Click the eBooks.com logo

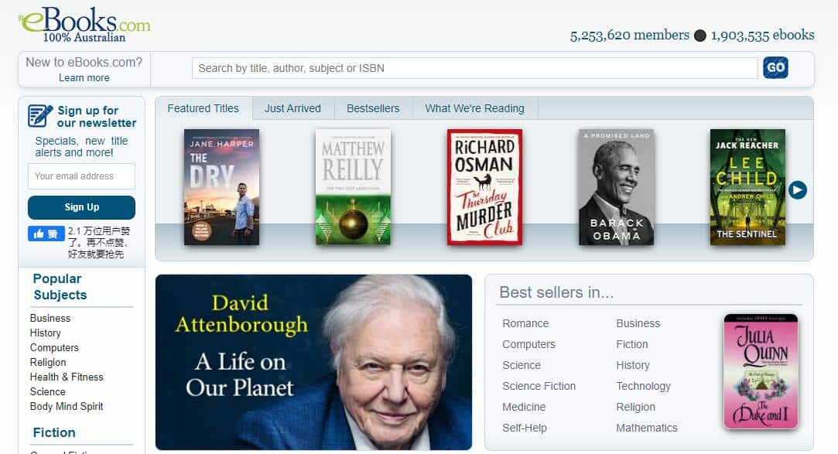coord(84,25)
